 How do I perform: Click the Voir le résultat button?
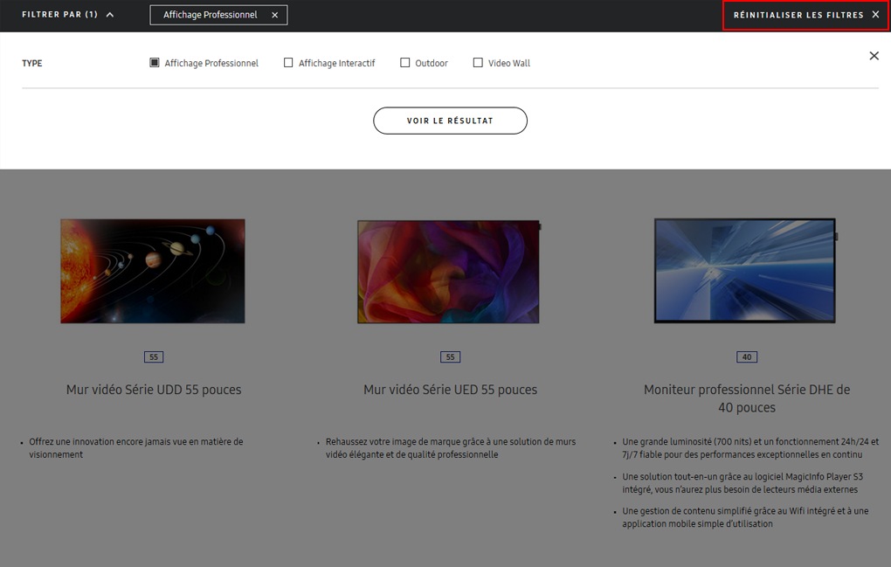coord(450,121)
